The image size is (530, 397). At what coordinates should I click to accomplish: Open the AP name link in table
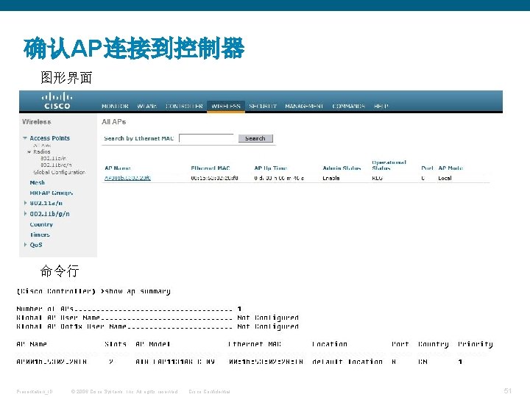tap(127, 178)
